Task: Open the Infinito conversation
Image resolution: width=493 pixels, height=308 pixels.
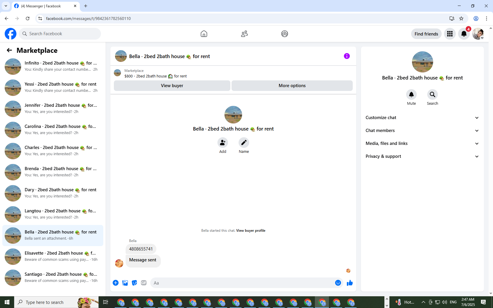Action: pyautogui.click(x=53, y=66)
